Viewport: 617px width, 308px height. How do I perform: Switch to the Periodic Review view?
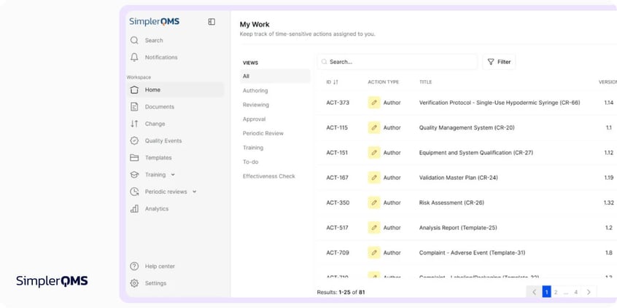(x=263, y=133)
